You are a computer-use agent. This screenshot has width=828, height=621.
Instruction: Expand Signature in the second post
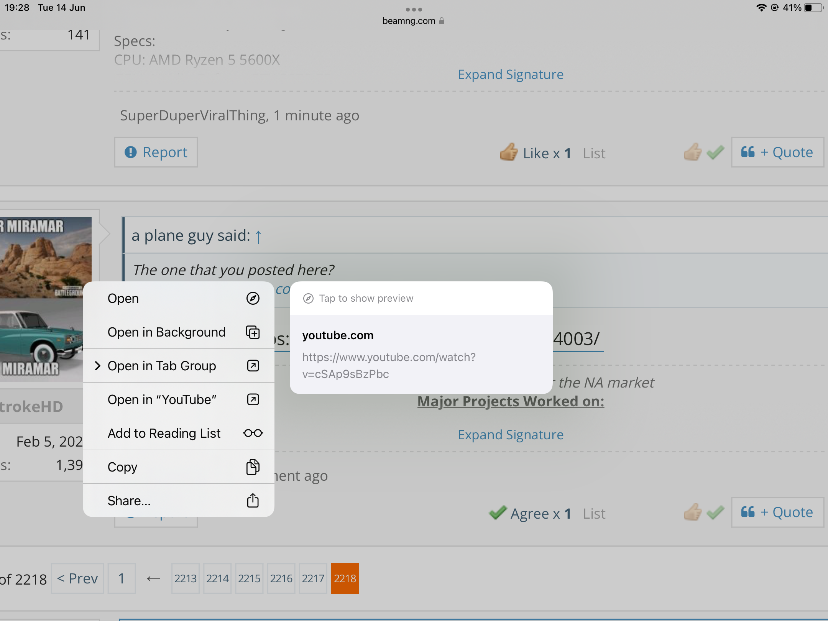click(x=510, y=435)
